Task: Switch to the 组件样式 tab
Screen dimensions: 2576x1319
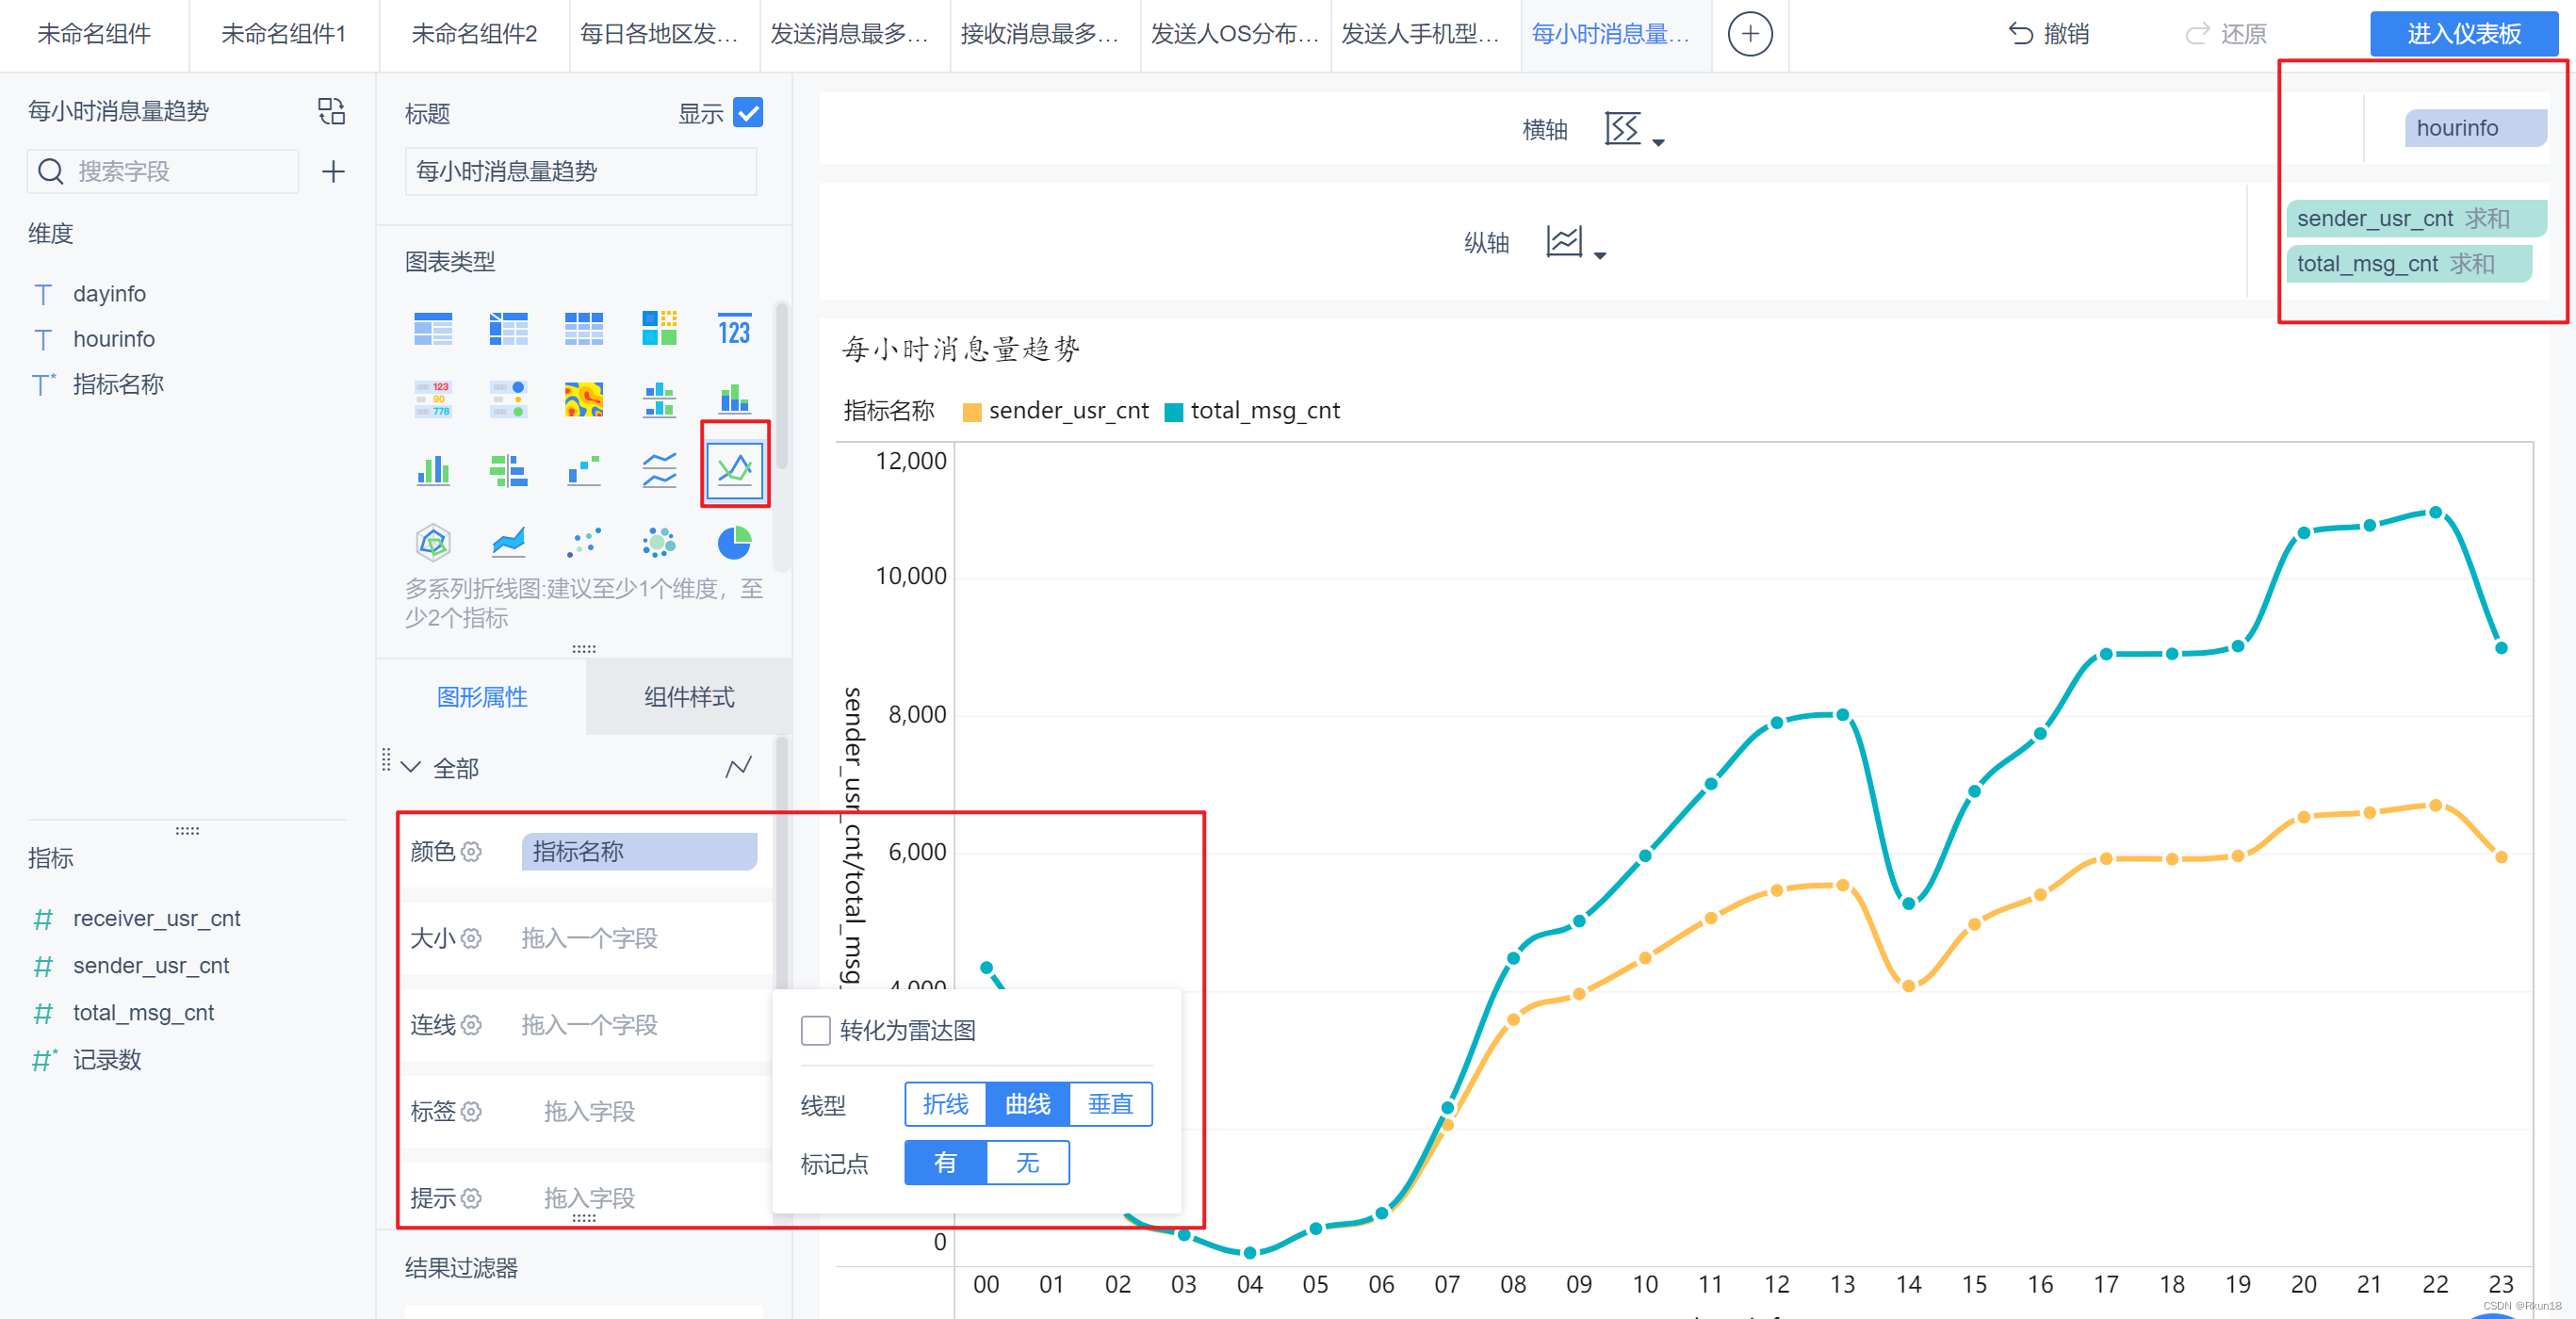Action: [689, 697]
